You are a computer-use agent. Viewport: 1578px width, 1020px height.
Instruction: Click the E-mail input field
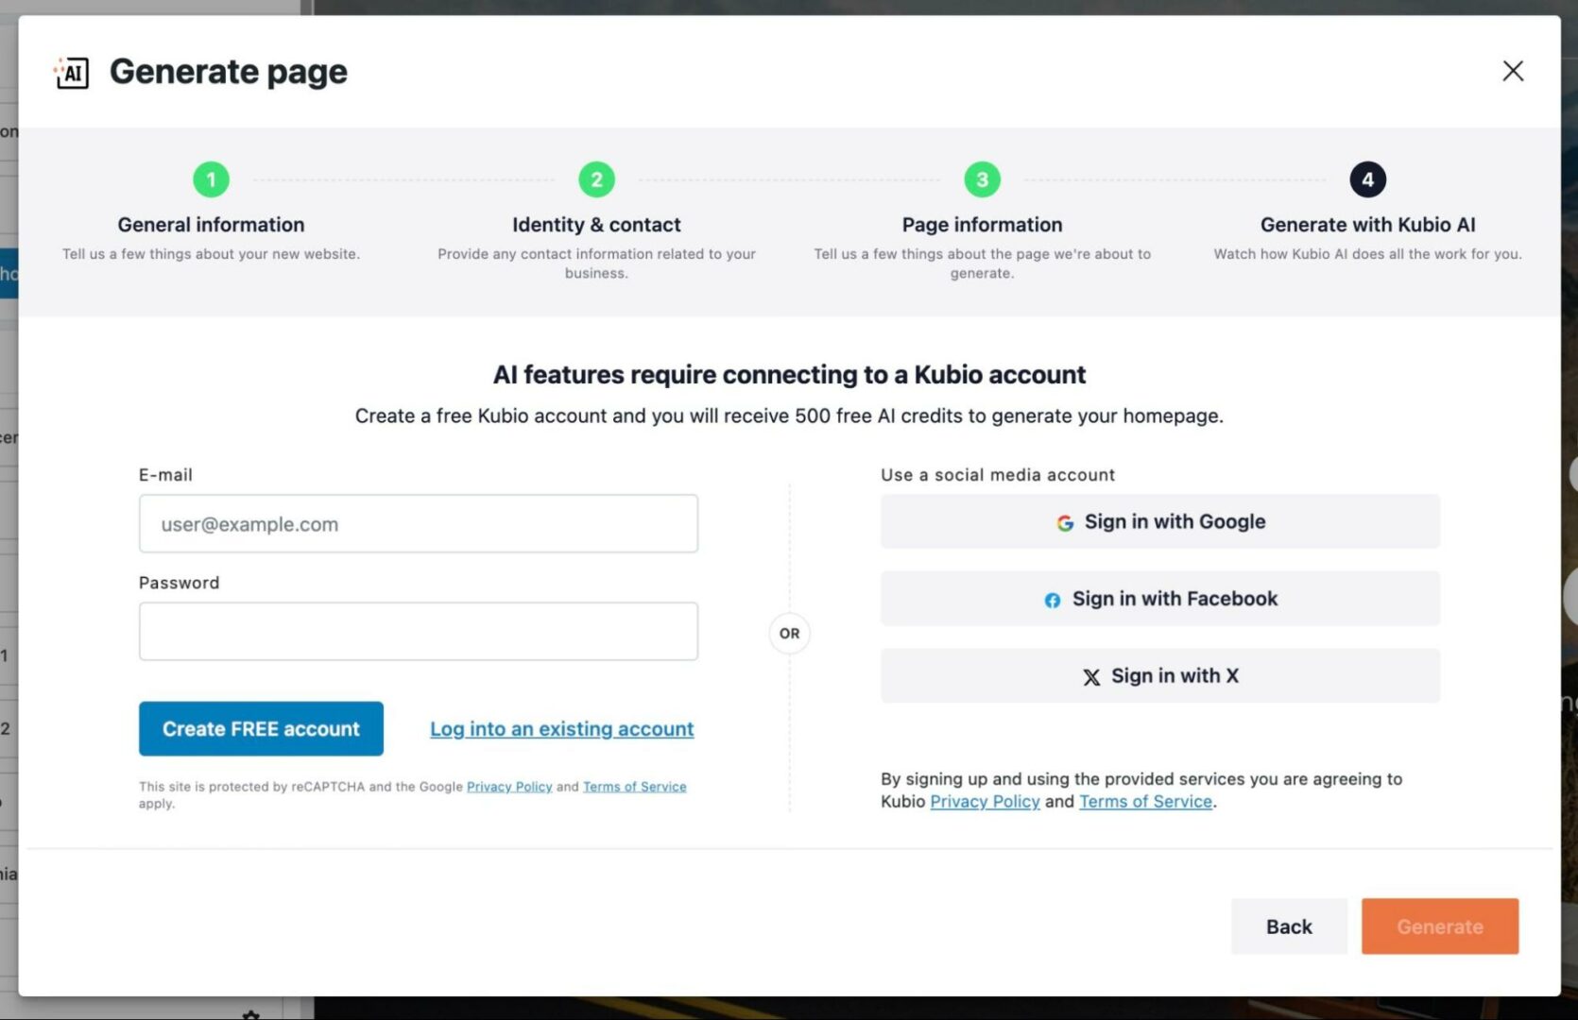point(418,523)
